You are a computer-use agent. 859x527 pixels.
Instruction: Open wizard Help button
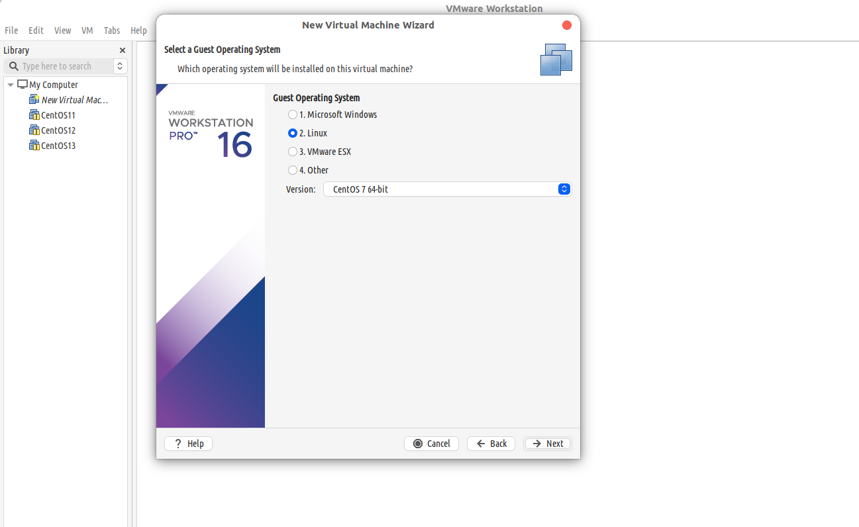point(188,444)
